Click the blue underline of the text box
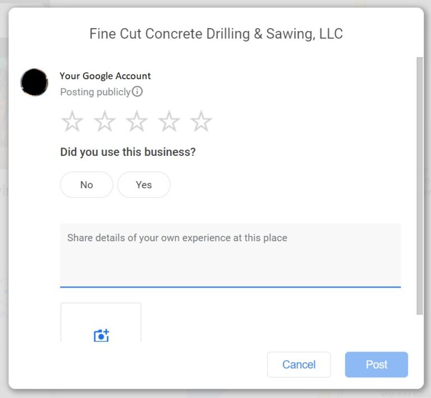This screenshot has width=431, height=398. (x=230, y=287)
